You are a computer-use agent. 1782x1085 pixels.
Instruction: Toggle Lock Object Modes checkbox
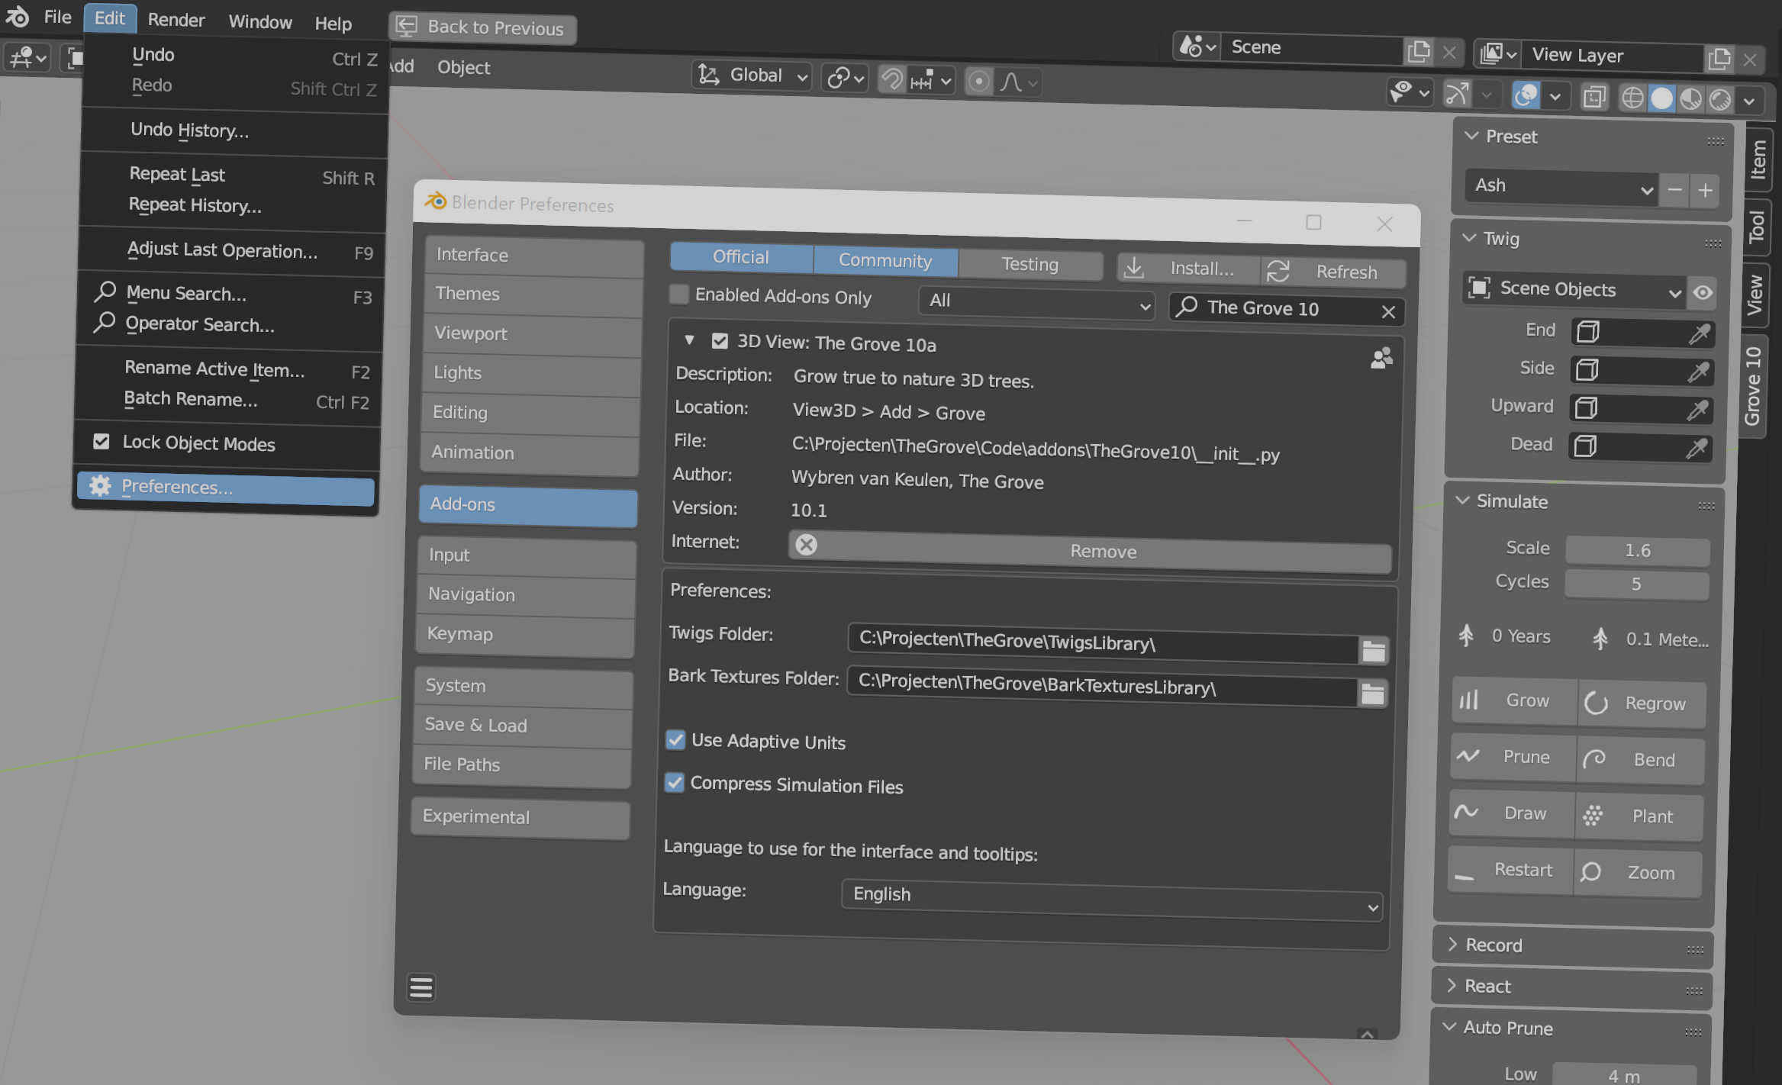pos(102,441)
